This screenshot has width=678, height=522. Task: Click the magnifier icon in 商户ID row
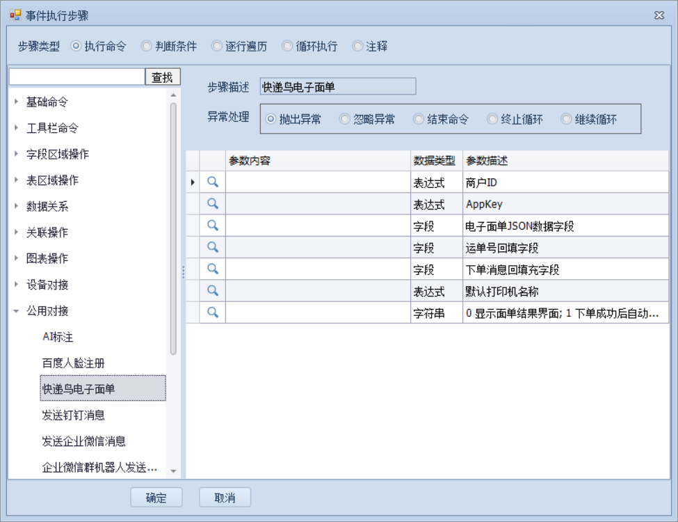click(x=213, y=182)
